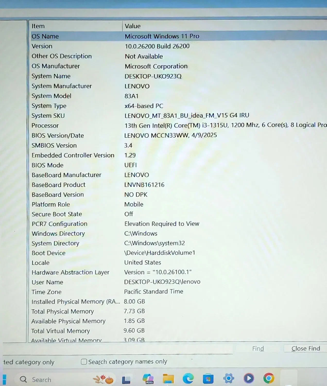
Task: Select the 'Processor' row
Action: click(179, 126)
